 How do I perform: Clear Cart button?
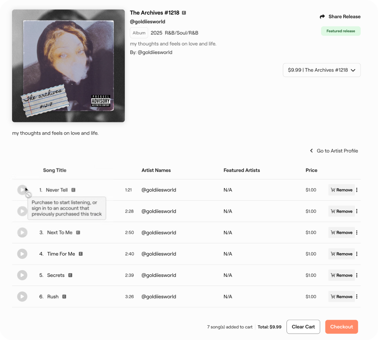click(303, 327)
